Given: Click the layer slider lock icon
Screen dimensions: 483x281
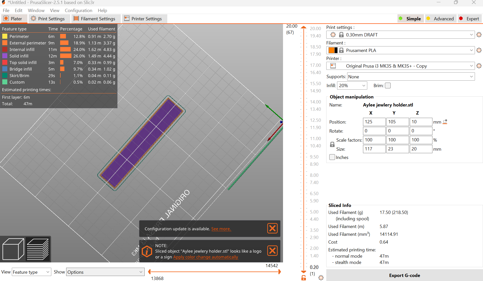Looking at the screenshot, I should pos(304,278).
